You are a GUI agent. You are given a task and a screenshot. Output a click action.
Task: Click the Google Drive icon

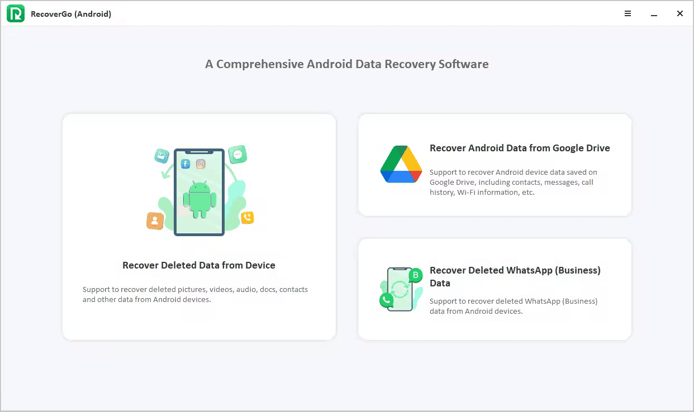(x=401, y=164)
